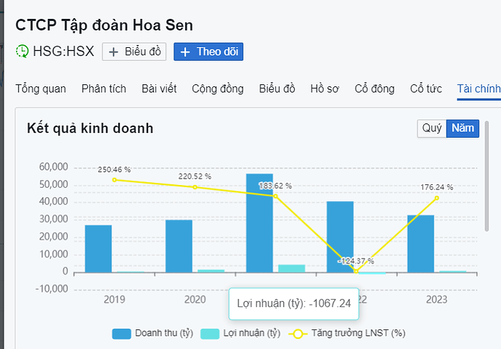Open the Cổ đông tab
501x349 pixels.
point(375,89)
